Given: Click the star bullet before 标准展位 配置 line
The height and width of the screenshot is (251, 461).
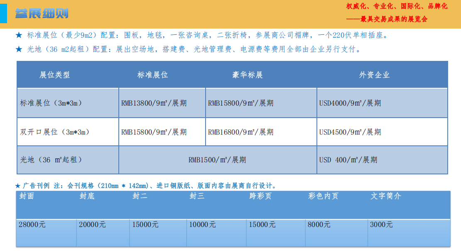Looking at the screenshot, I should coord(19,36).
